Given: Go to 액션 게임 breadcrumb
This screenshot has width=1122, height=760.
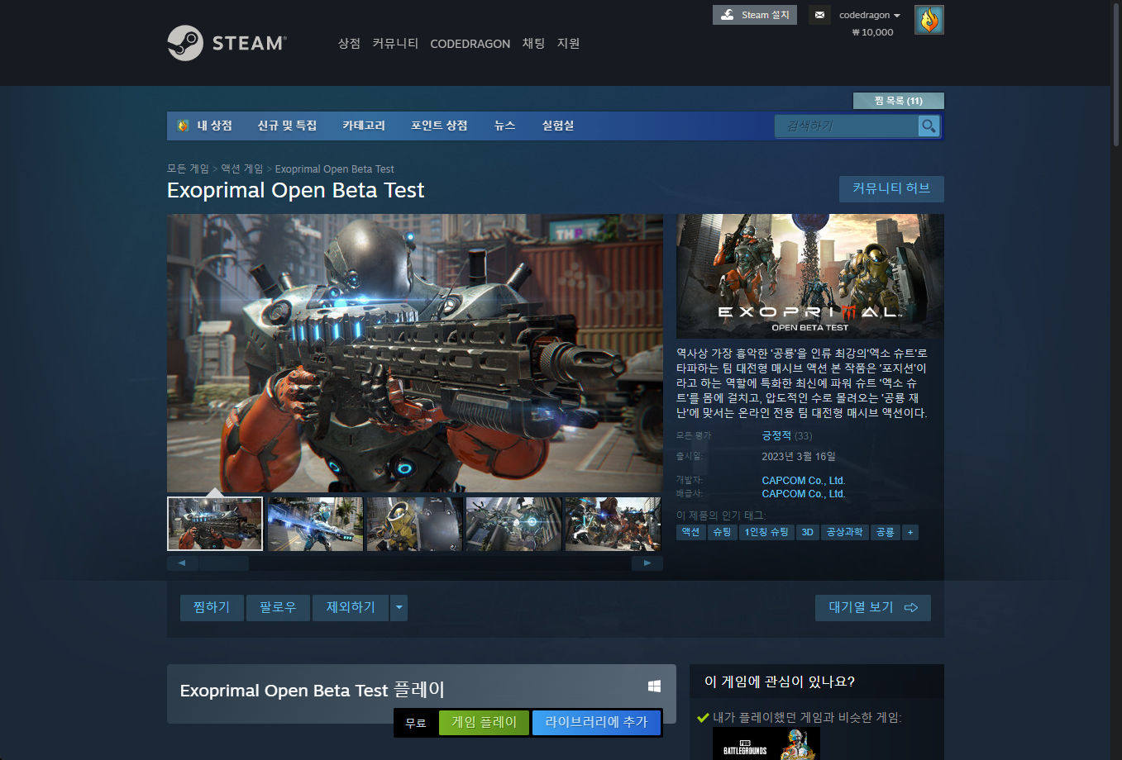Looking at the screenshot, I should click(241, 169).
